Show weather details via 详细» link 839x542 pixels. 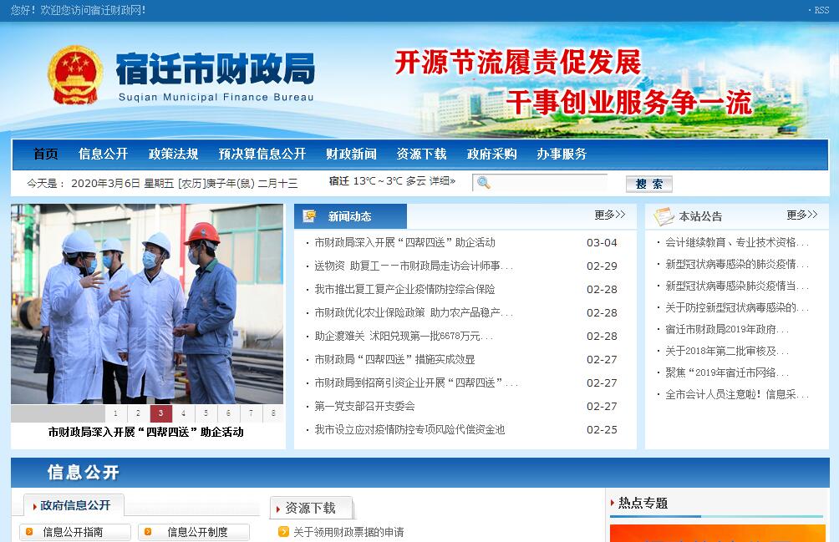442,180
